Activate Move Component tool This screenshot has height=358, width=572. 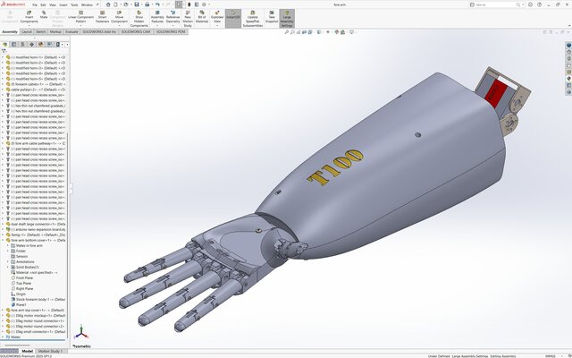tap(119, 17)
